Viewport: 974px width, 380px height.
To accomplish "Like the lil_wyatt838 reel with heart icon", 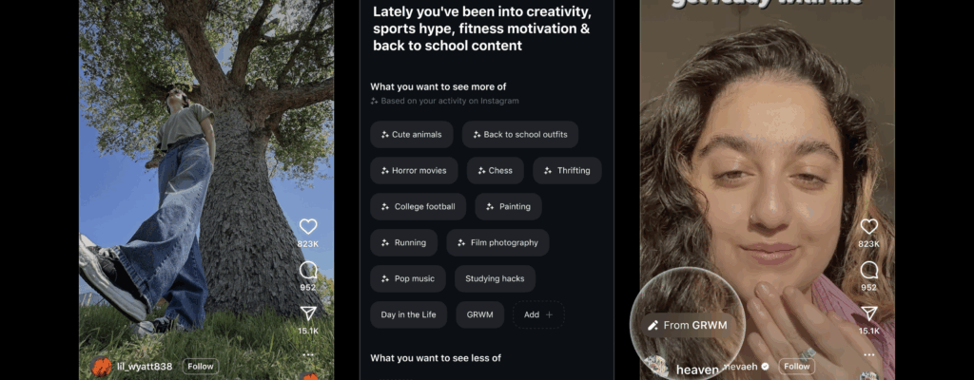I will click(307, 227).
